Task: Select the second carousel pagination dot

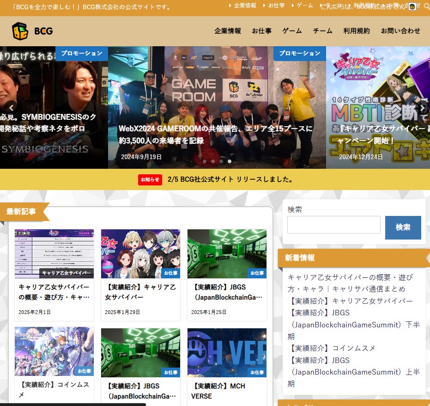Action: click(x=213, y=161)
